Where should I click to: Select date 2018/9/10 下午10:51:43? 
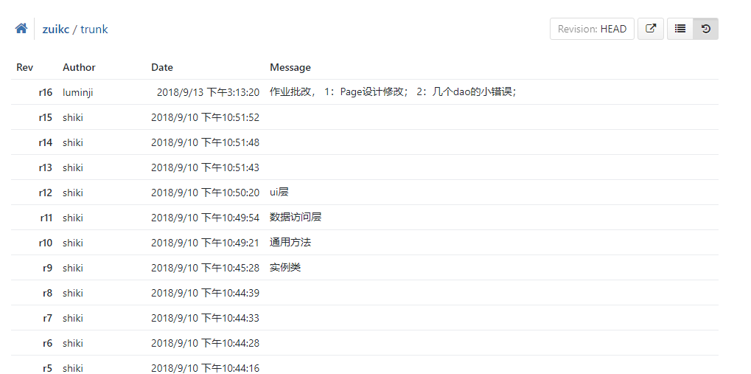click(x=206, y=167)
